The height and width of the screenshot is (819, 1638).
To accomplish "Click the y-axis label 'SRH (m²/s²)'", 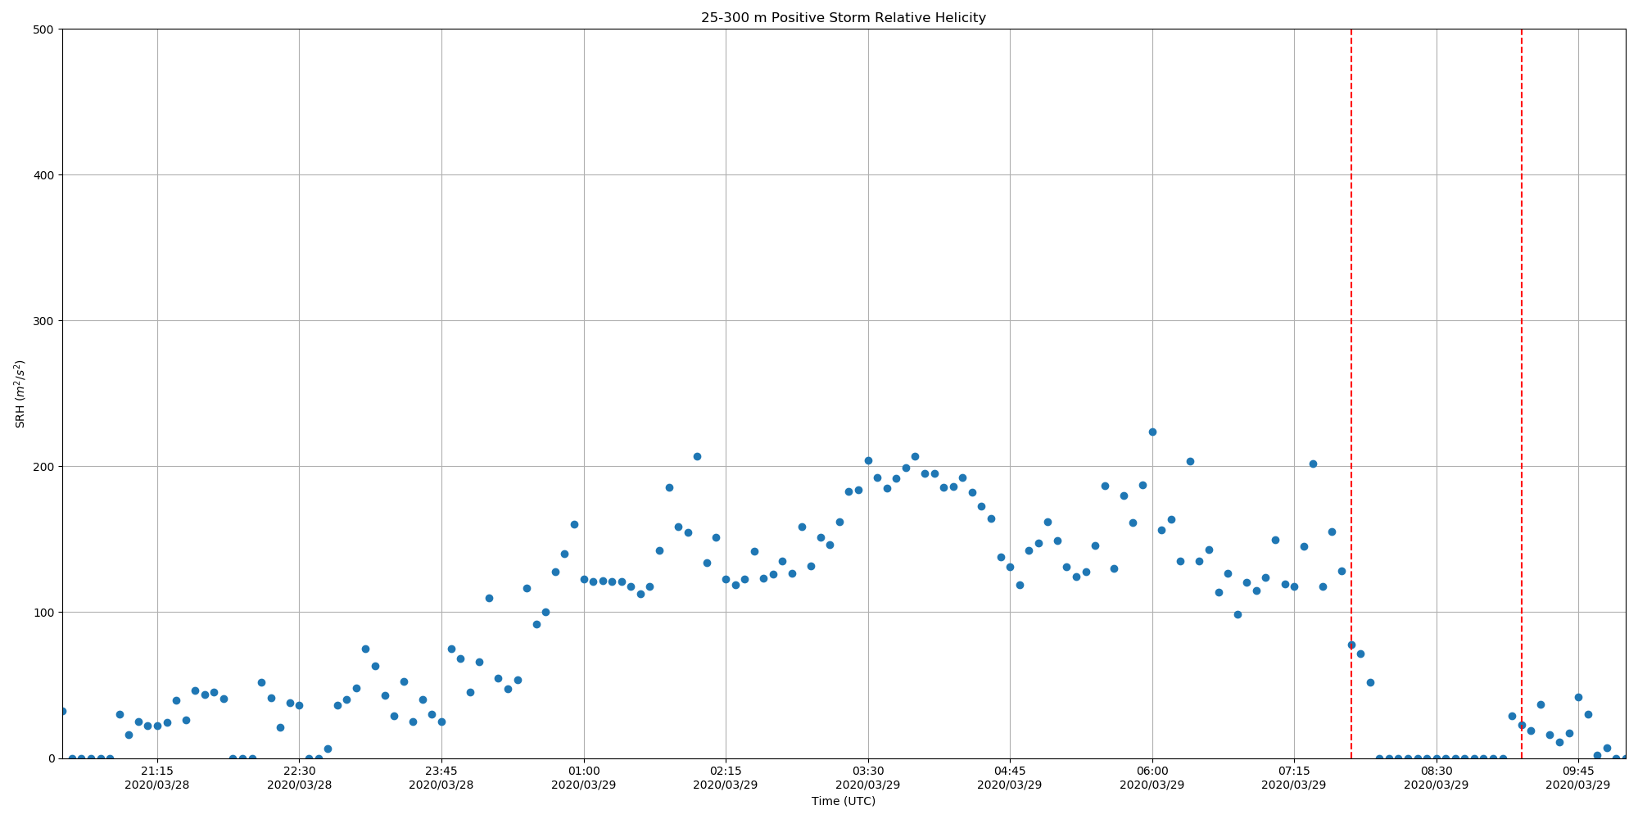I will [x=20, y=394].
